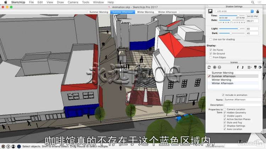Toggle Include in animation checkbox

click(x=223, y=95)
